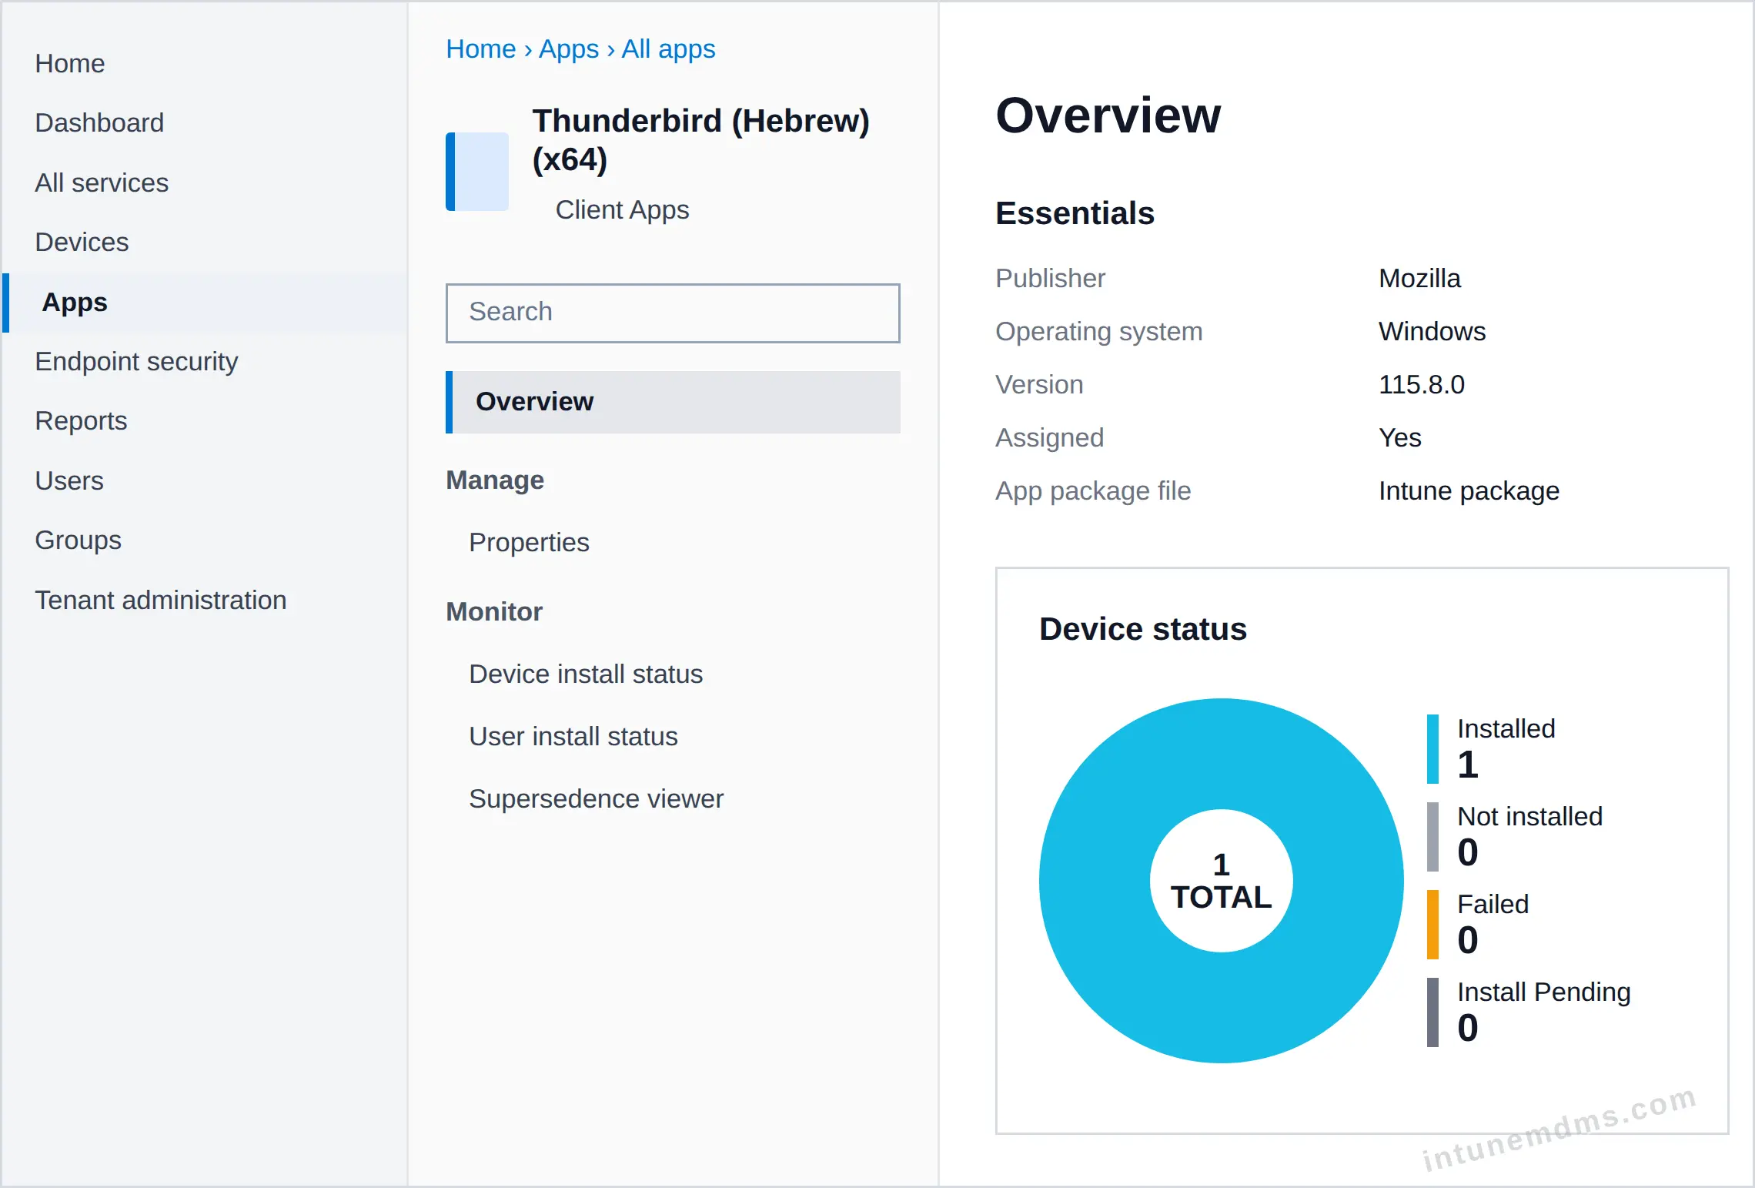Click the App package file label
Viewport: 1755px width, 1188px height.
(1093, 490)
